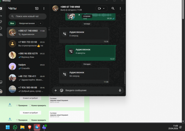The height and width of the screenshot is (131, 185).
Task: Open chat +7 926 583-98-88
Action: tap(27, 89)
